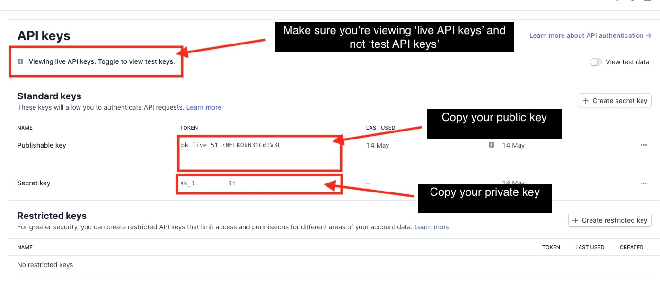This screenshot has height=296, width=660.
Task: Reveal the Secret key sk_ token
Action: coord(208,183)
